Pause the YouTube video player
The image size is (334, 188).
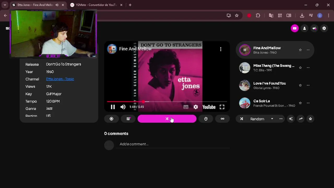113,107
